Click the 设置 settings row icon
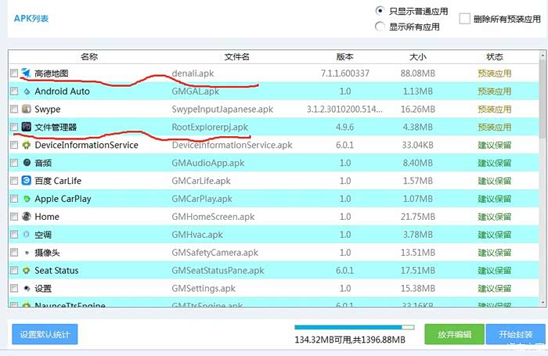548x356 pixels. [26, 289]
